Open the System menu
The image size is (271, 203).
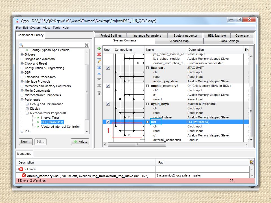[35, 28]
